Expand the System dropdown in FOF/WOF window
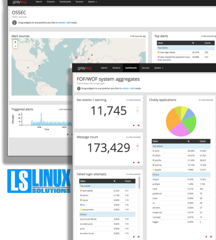 (158, 68)
